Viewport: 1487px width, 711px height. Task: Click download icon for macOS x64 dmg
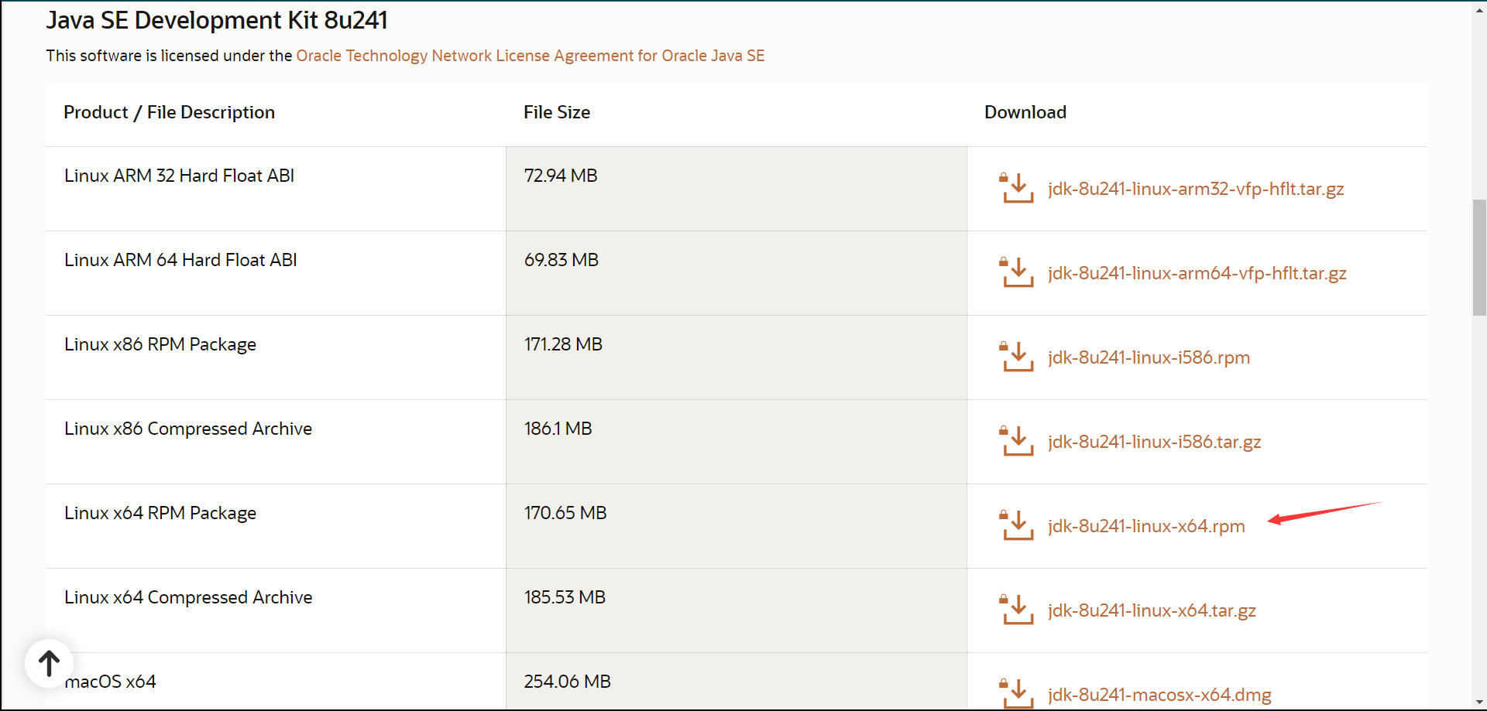click(x=1017, y=693)
